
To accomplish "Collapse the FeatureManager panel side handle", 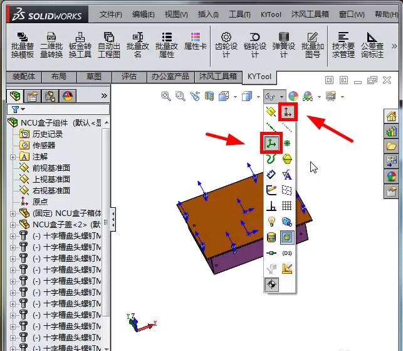I will 113,219.
